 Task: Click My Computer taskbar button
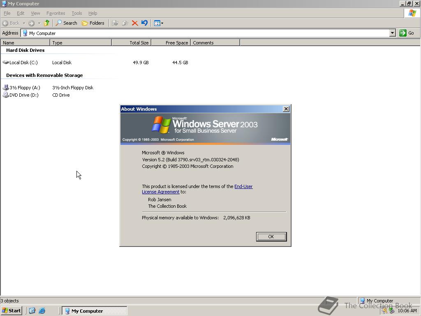click(x=95, y=311)
